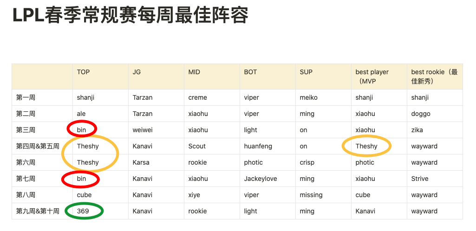
Task: Click the SUP column header
Action: point(306,72)
